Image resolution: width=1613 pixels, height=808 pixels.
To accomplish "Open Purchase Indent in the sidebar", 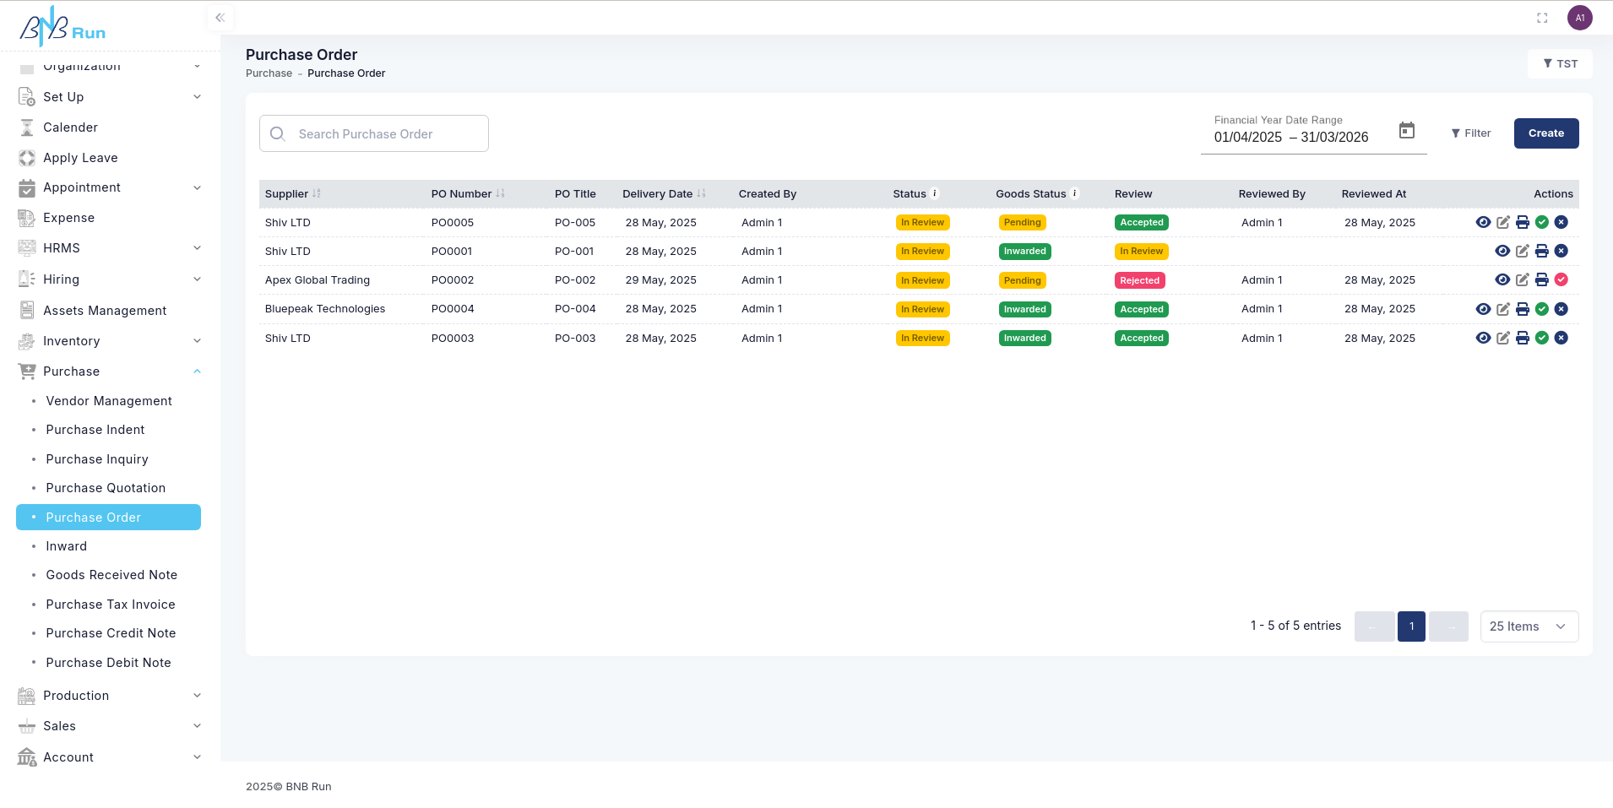I will 95,430.
